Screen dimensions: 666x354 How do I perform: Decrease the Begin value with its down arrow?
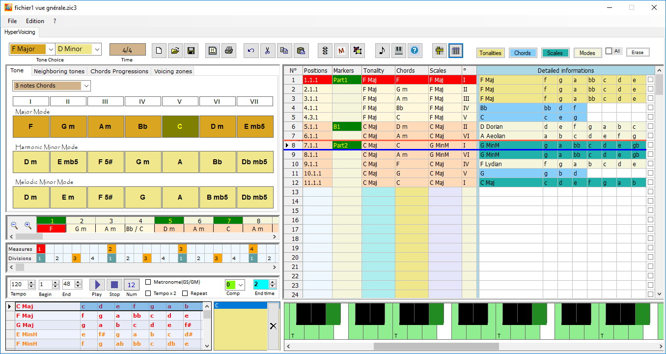pyautogui.click(x=55, y=287)
